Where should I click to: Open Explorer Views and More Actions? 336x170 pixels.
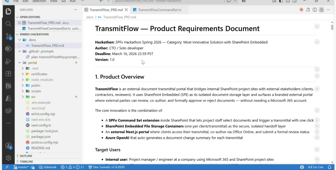click(x=76, y=10)
